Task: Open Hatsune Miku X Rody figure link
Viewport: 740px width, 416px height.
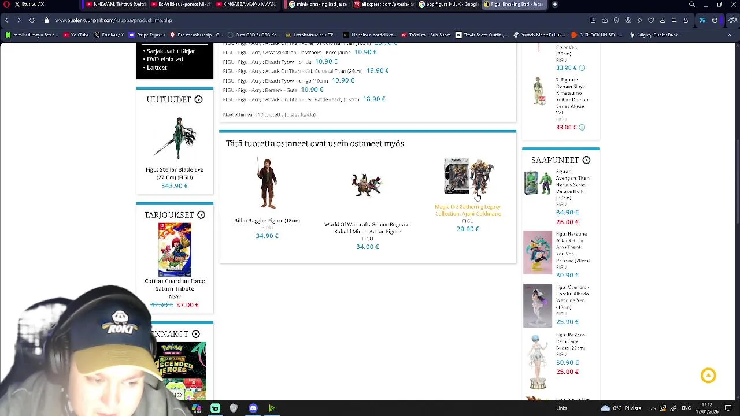Action: pos(572,247)
